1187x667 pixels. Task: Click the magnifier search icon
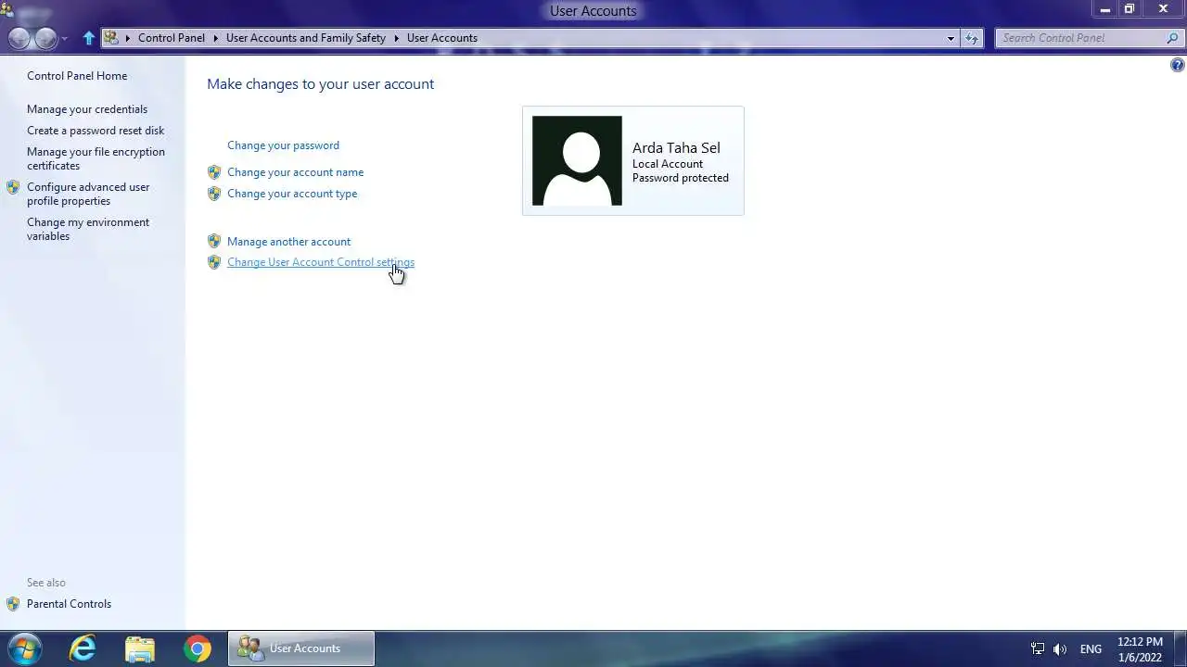pos(1173,38)
